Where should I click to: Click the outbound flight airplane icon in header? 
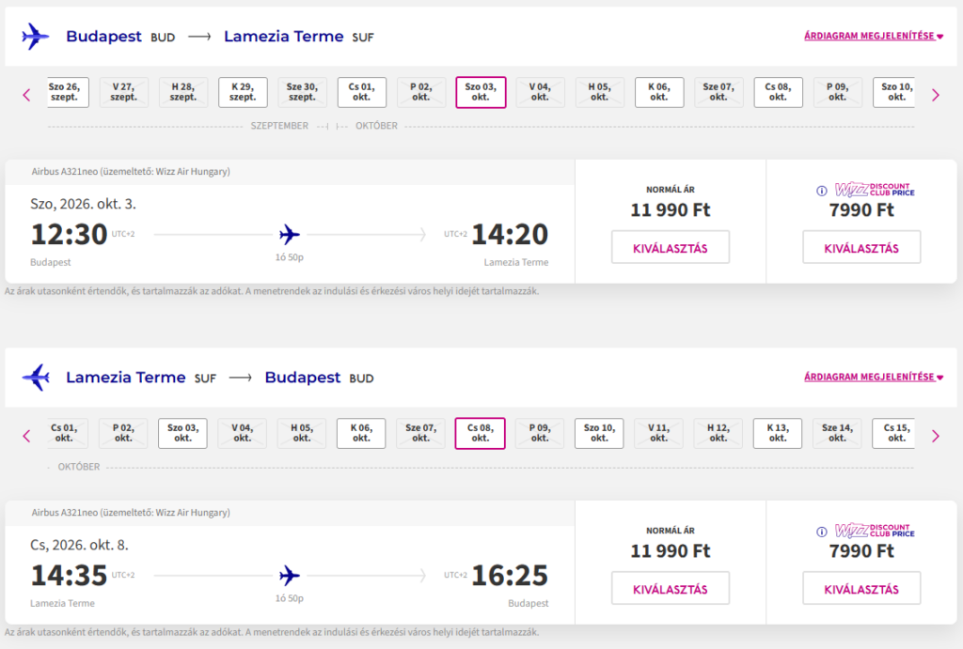click(35, 38)
